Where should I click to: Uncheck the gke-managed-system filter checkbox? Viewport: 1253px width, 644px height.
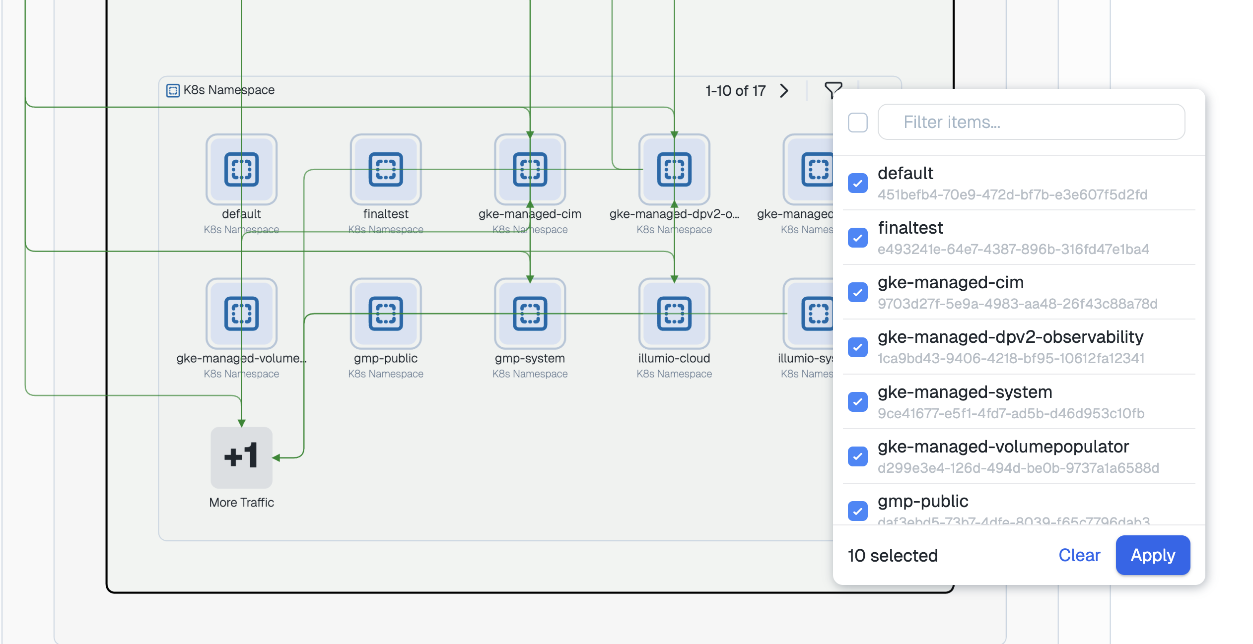858,402
